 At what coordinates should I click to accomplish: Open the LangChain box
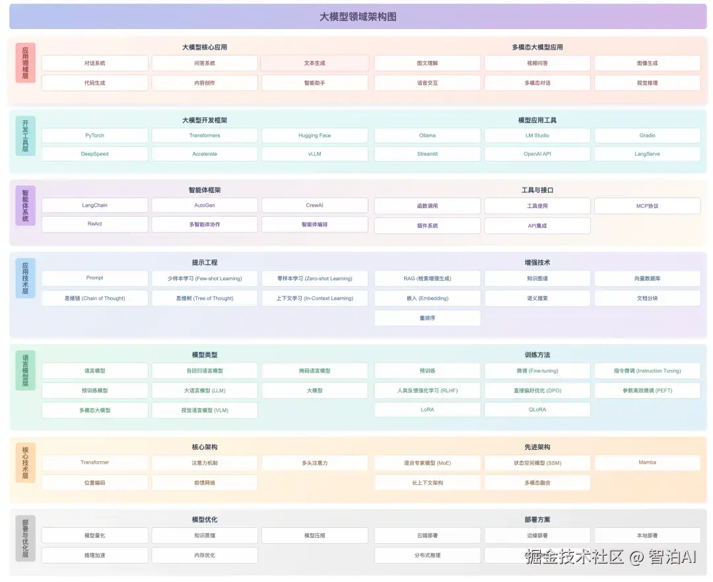click(x=94, y=205)
